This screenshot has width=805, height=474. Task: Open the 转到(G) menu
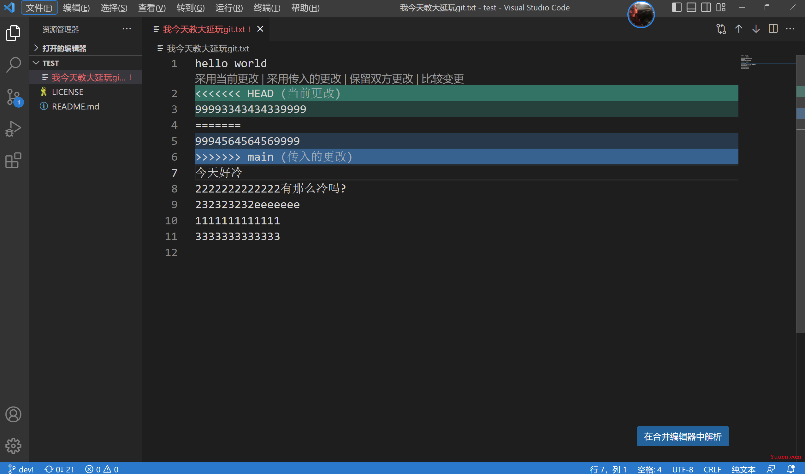coord(190,8)
